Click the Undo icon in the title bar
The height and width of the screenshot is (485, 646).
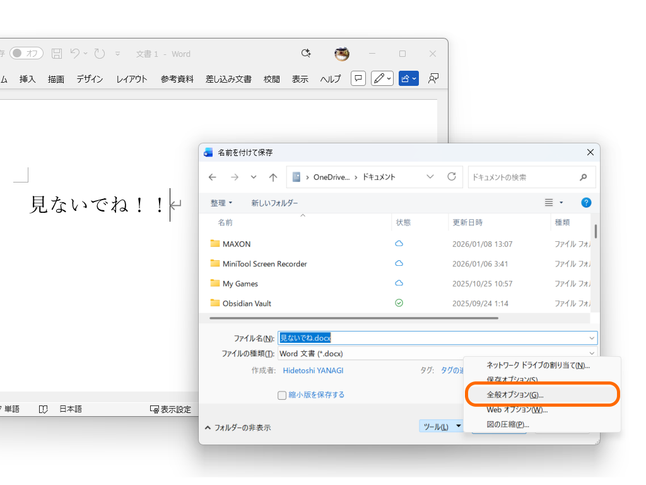76,54
